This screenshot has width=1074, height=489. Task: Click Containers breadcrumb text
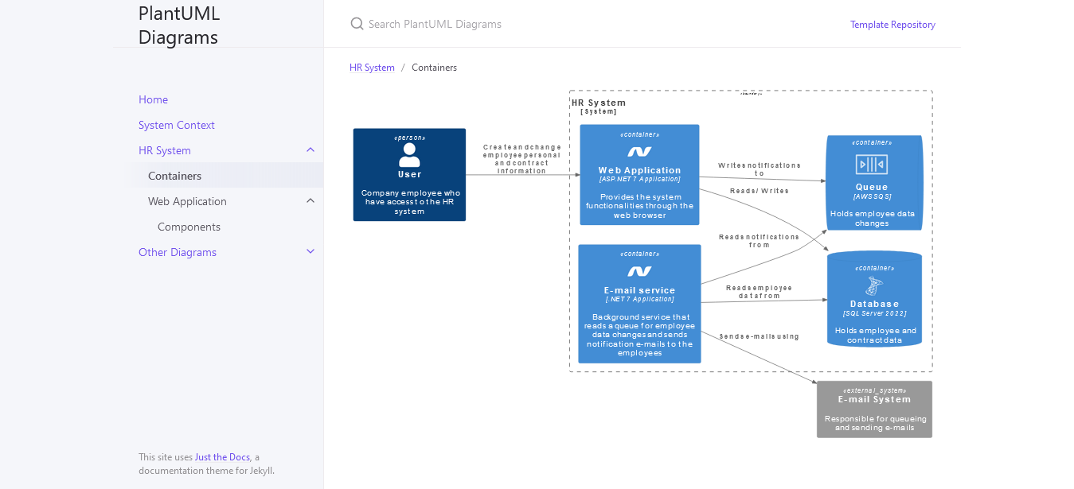pyautogui.click(x=434, y=68)
